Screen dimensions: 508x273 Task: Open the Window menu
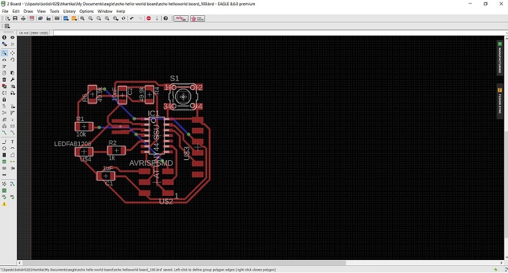[x=104, y=11]
